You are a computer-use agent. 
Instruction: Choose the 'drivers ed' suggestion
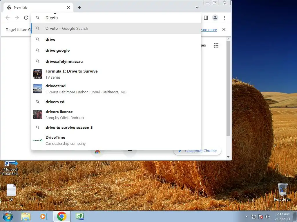116,102
